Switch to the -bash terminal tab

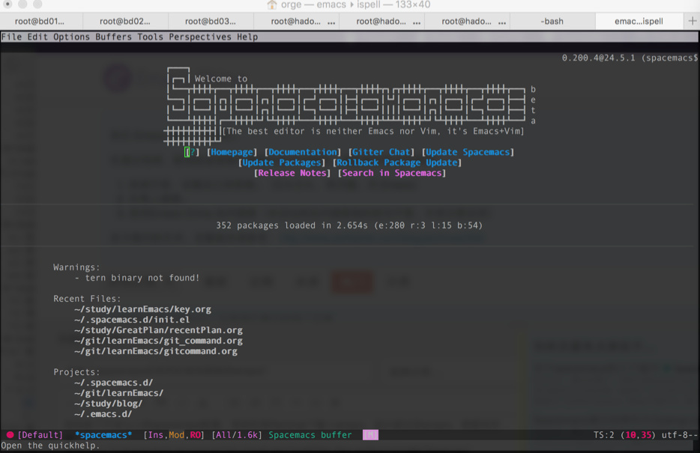(552, 21)
